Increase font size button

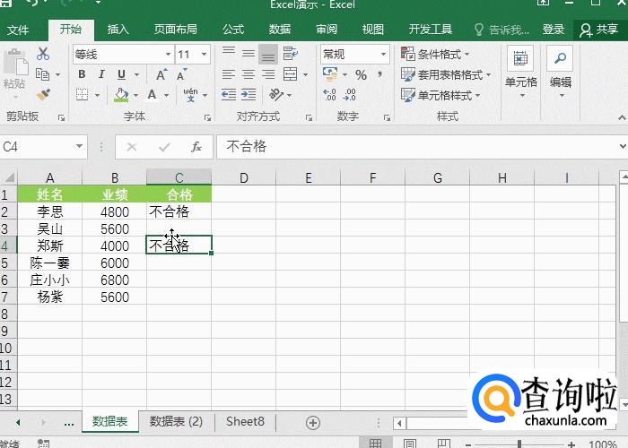coord(161,74)
